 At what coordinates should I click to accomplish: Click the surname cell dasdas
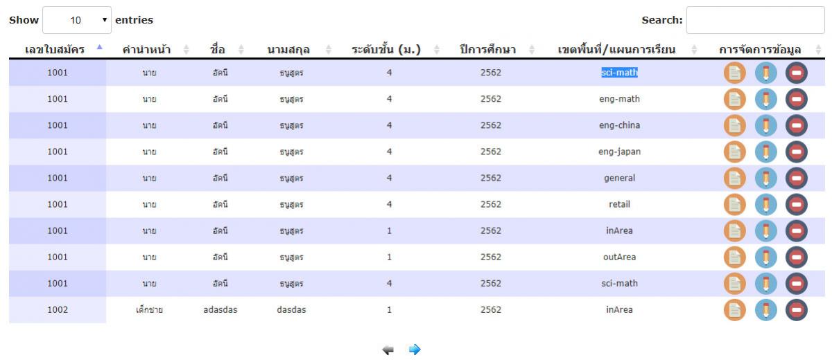(x=291, y=310)
